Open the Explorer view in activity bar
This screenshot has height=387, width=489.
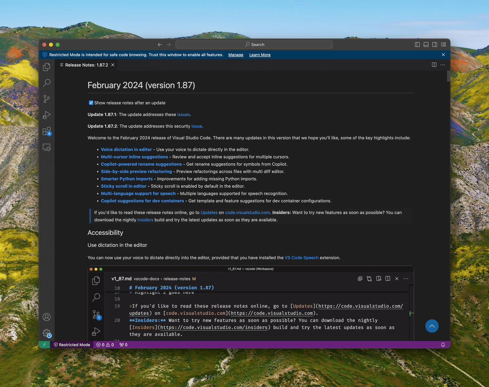click(x=47, y=67)
